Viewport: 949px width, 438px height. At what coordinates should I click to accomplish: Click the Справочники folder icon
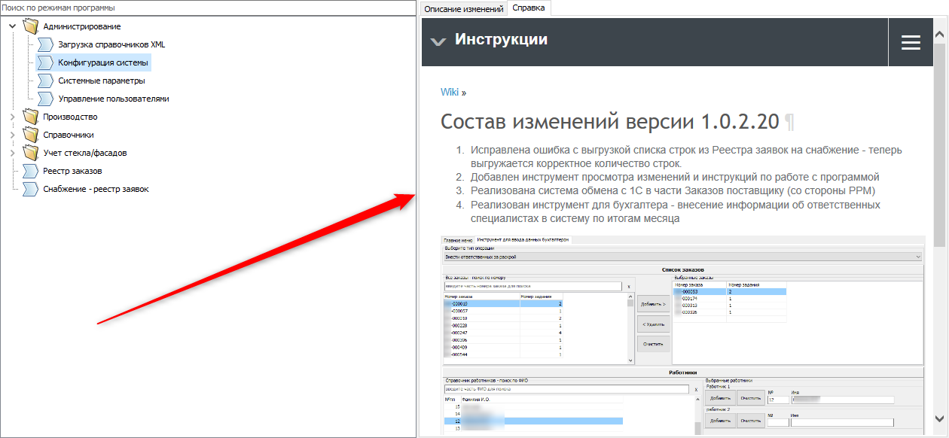30,135
